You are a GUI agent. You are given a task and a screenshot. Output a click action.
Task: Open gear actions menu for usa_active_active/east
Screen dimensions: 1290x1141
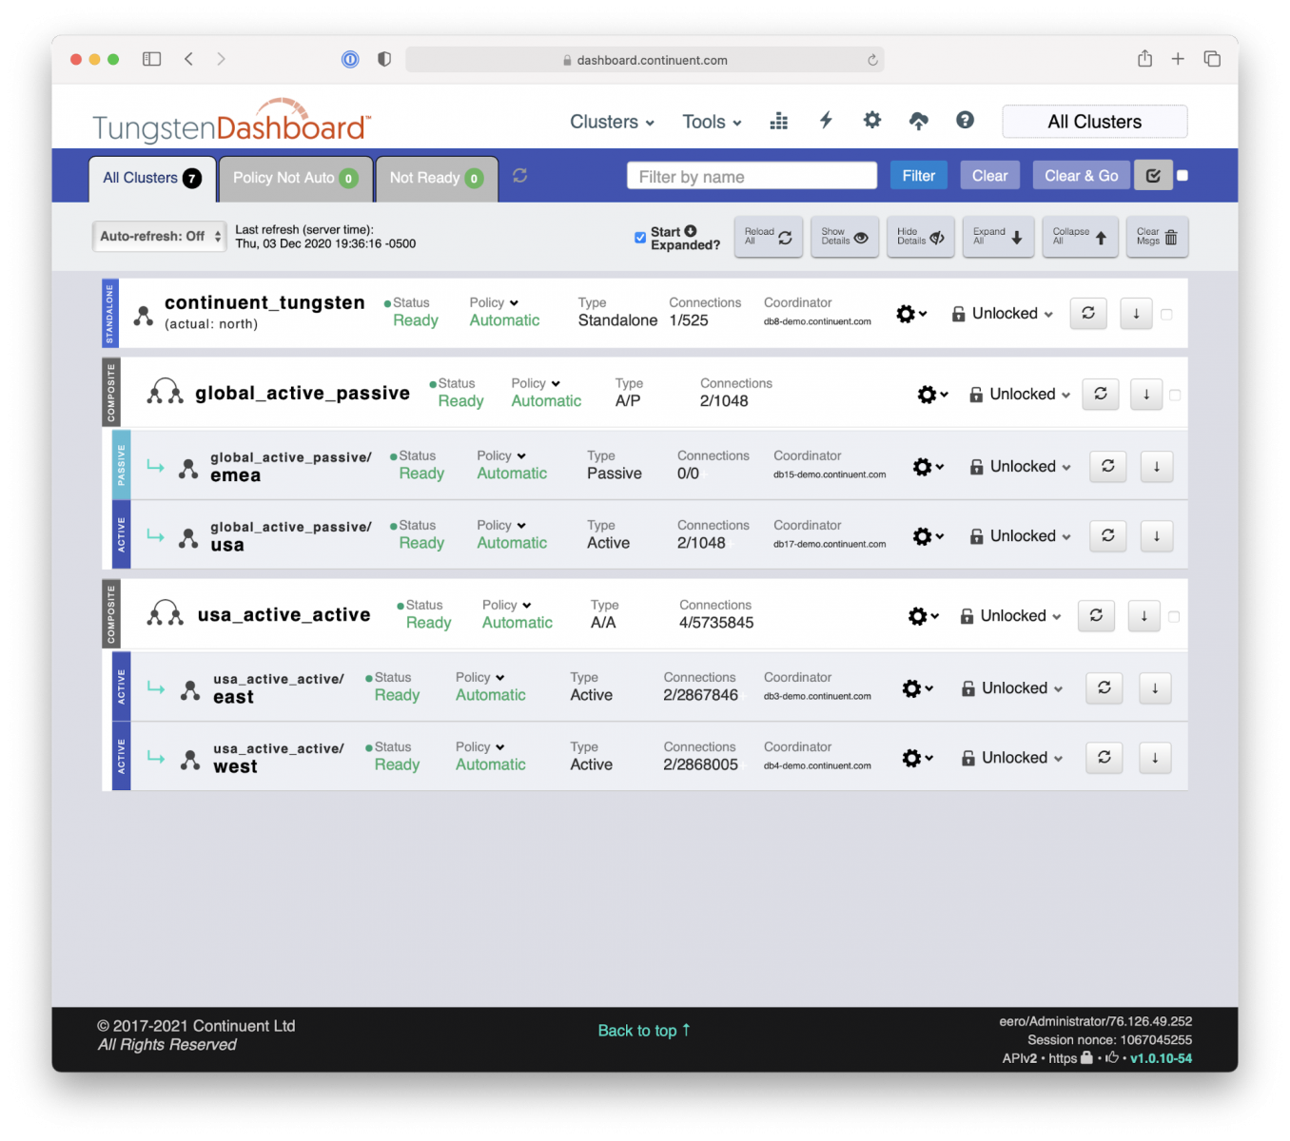click(x=917, y=688)
